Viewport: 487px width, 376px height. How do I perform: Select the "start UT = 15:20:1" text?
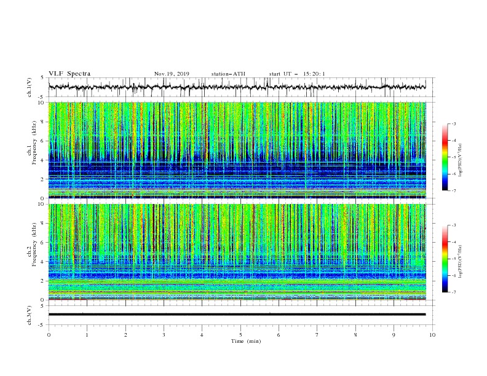coord(297,74)
